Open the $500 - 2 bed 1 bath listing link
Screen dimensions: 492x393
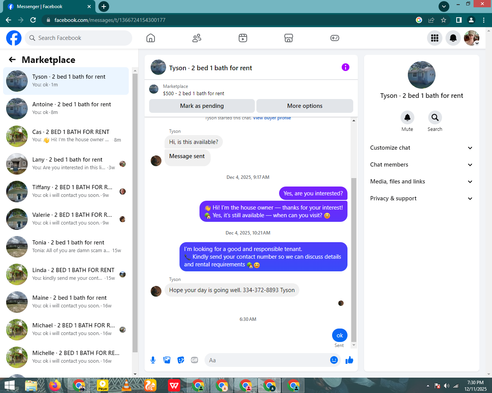[x=193, y=93]
